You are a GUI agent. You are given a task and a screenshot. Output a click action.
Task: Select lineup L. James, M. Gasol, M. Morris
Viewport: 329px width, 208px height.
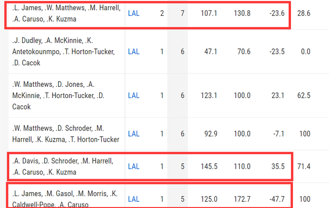[65, 199]
